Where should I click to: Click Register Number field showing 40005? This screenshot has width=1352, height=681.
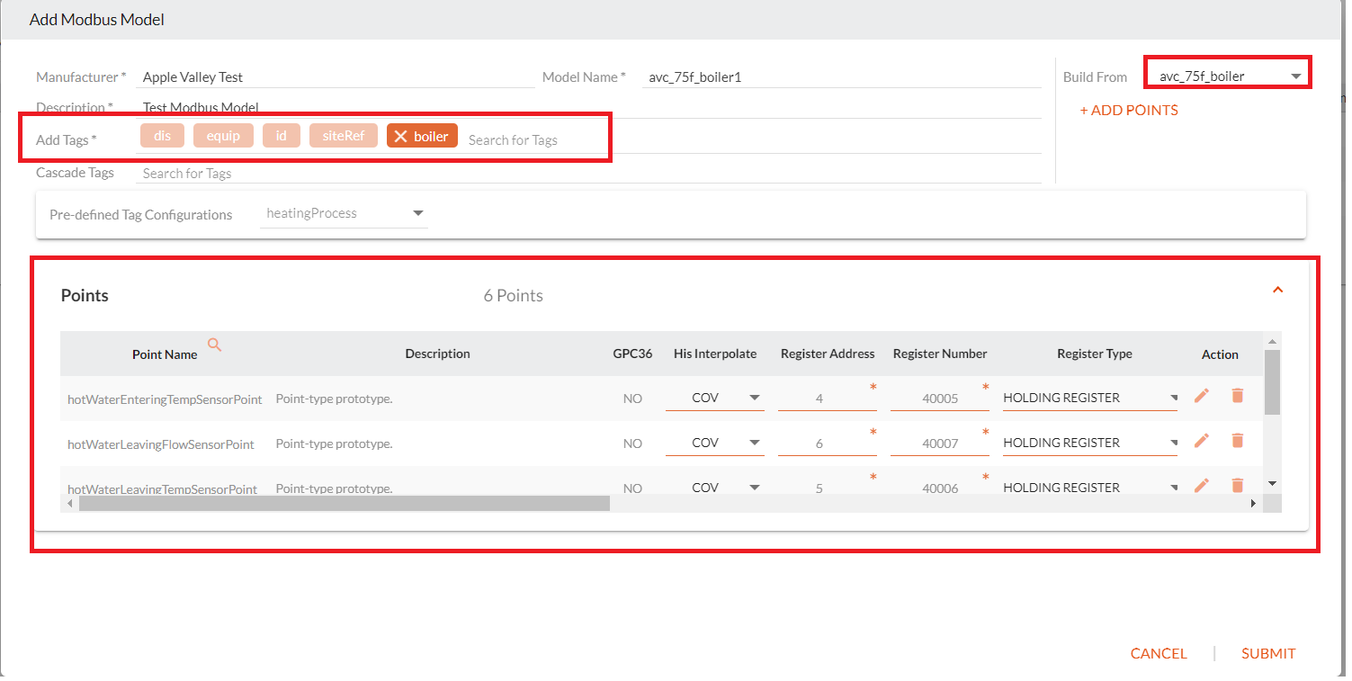940,398
